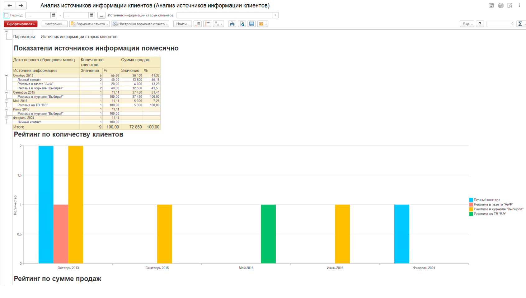This screenshot has height=298, width=526.
Task: Open help with the question mark button
Action: tap(480, 24)
